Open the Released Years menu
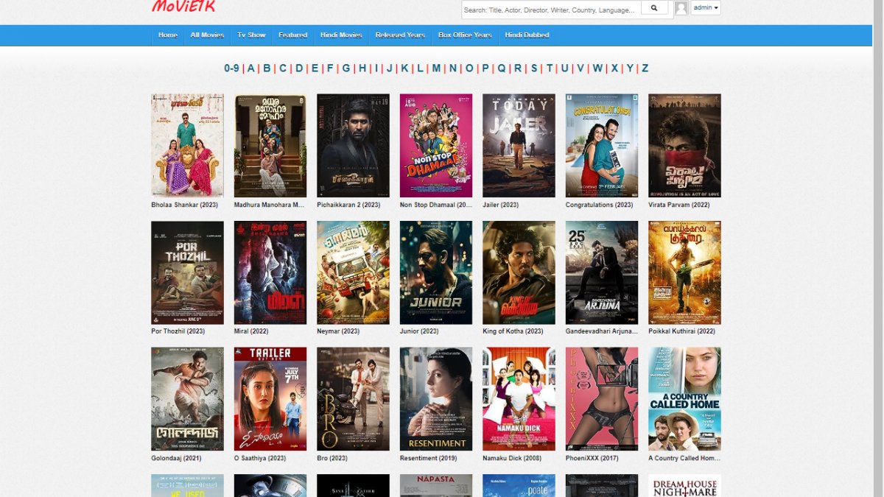The width and height of the screenshot is (884, 497). click(400, 35)
